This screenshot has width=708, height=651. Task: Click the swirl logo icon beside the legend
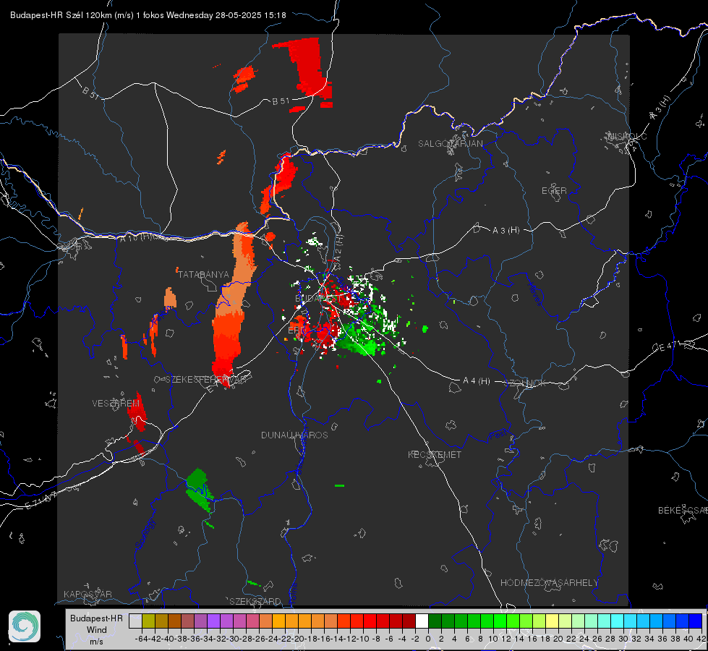pyautogui.click(x=25, y=626)
